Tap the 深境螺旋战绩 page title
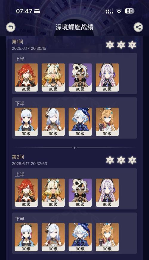 tap(74, 27)
